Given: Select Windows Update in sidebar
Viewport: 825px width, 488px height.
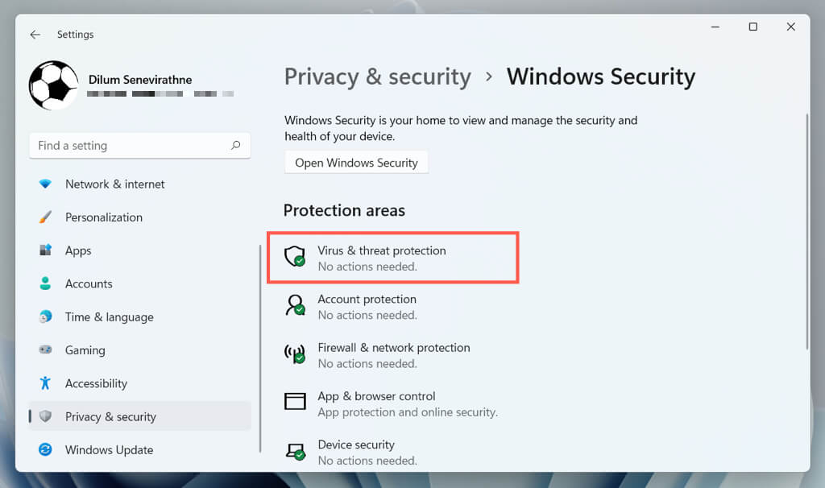Looking at the screenshot, I should 109,450.
